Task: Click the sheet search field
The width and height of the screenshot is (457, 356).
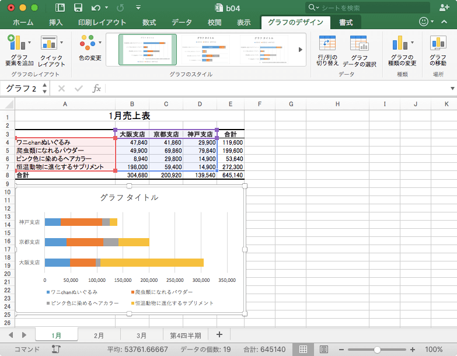Action: 368,8
